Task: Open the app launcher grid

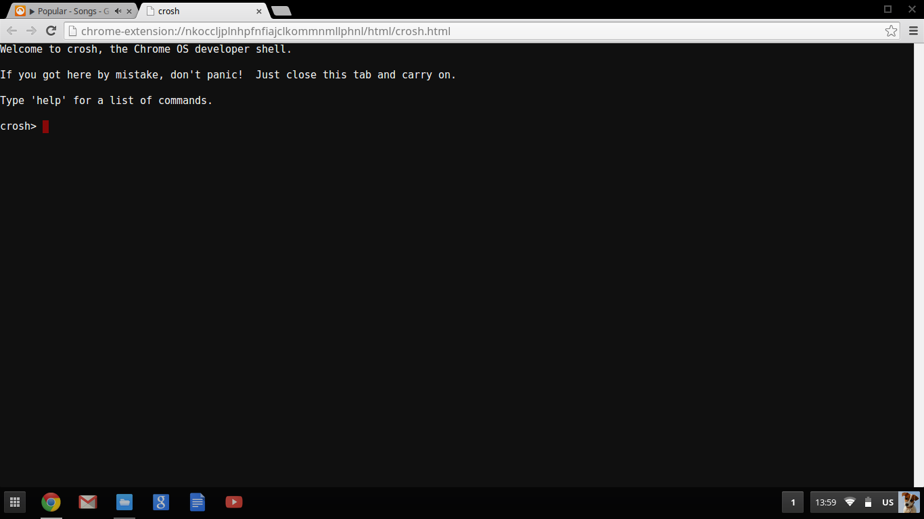Action: point(15,502)
